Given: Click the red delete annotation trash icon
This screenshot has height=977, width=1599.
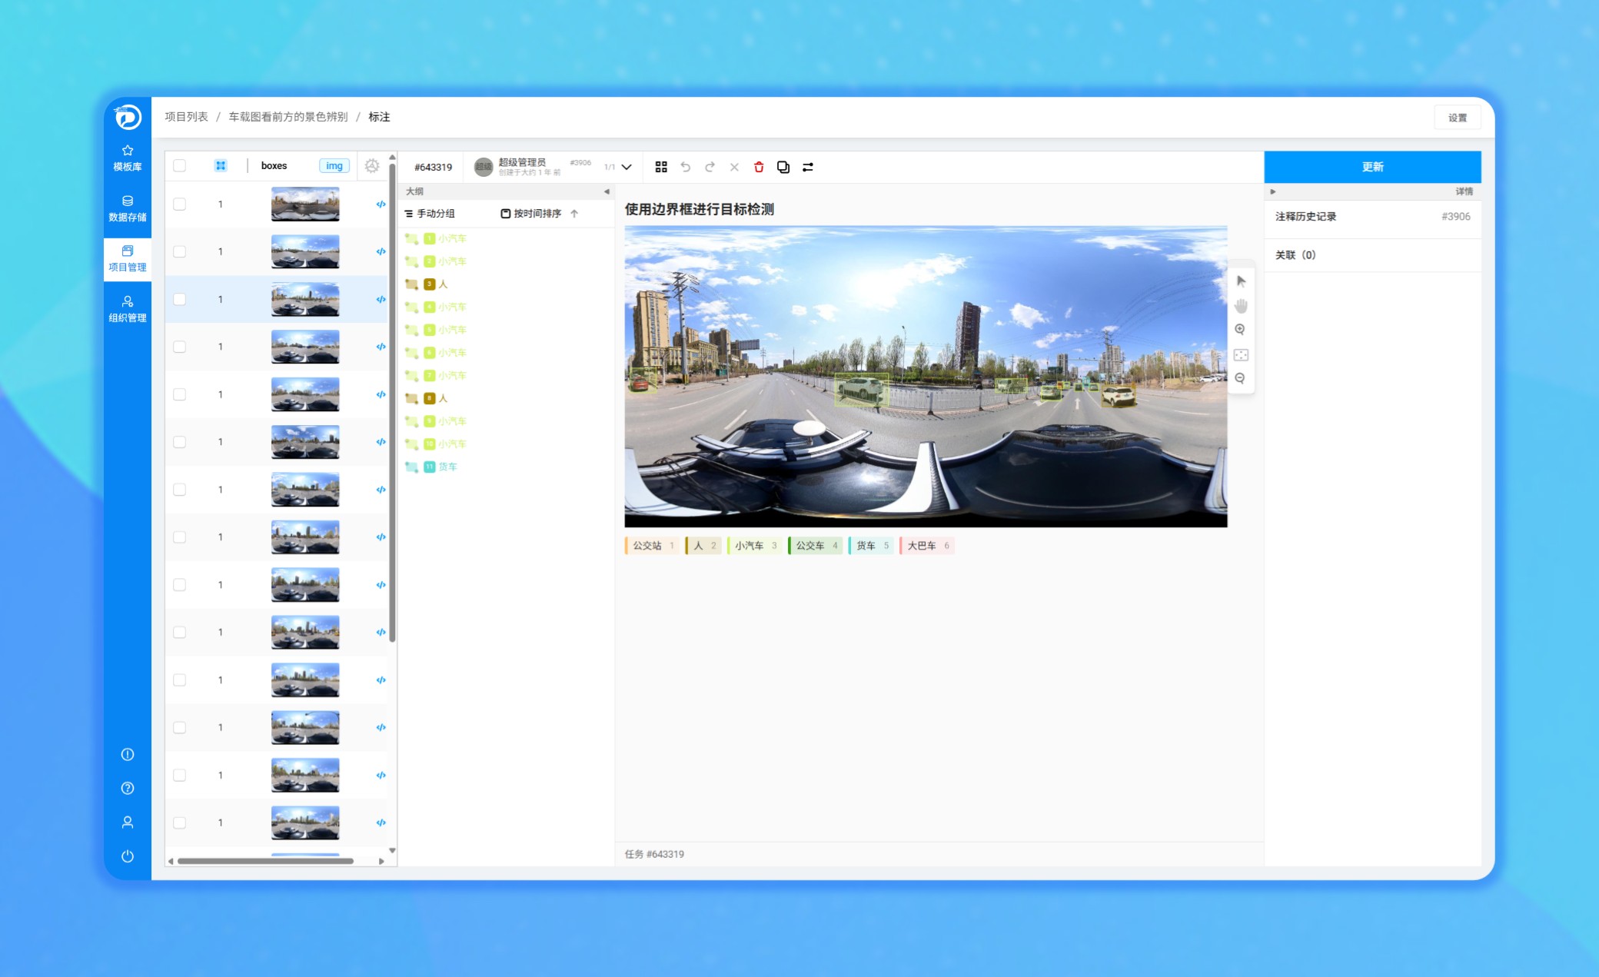Looking at the screenshot, I should click(759, 167).
